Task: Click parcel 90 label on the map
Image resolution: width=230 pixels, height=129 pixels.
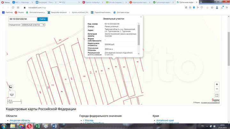Action: (137, 62)
